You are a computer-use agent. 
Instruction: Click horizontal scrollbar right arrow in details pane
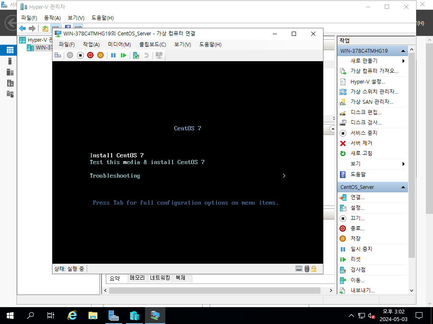tap(331, 290)
